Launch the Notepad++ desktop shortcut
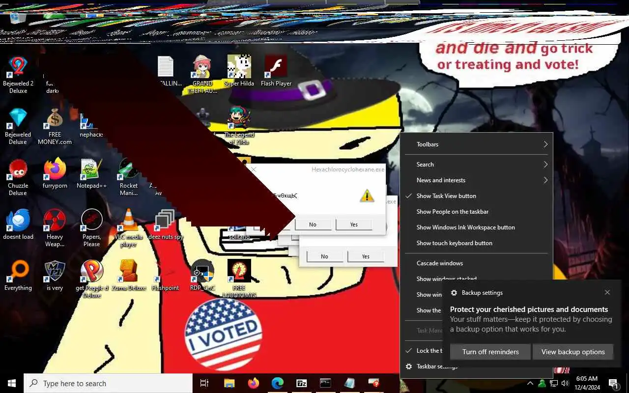Image resolution: width=629 pixels, height=393 pixels. click(91, 174)
